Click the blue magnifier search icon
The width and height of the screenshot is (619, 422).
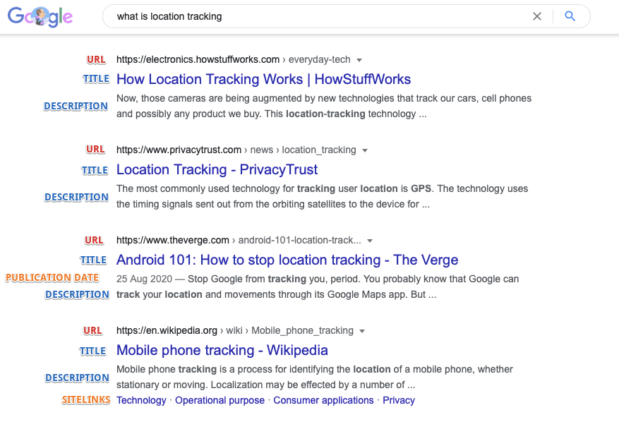point(570,16)
